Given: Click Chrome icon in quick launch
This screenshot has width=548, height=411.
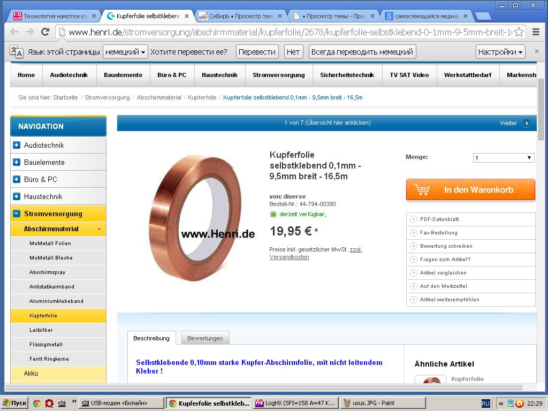Looking at the screenshot, I should [37, 404].
